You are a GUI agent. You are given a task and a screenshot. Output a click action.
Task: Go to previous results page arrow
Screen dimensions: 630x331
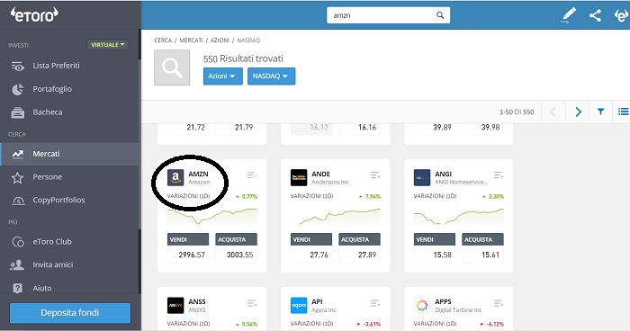point(553,112)
